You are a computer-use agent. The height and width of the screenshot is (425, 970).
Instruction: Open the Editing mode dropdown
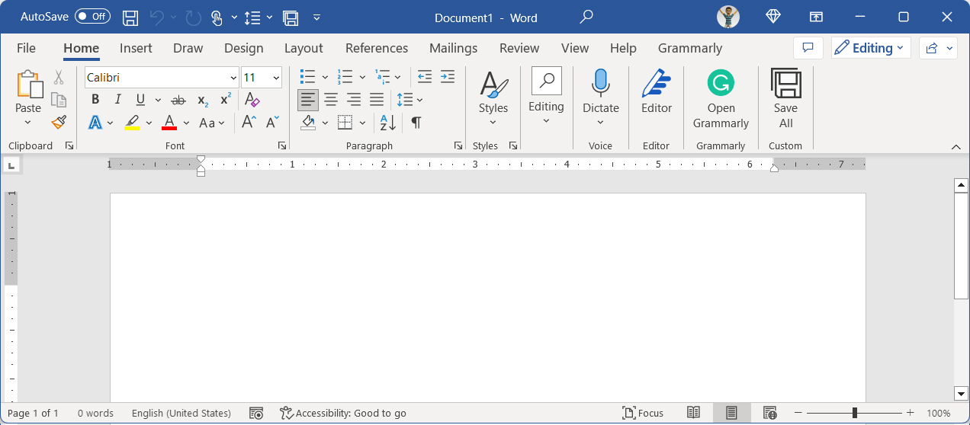click(871, 48)
